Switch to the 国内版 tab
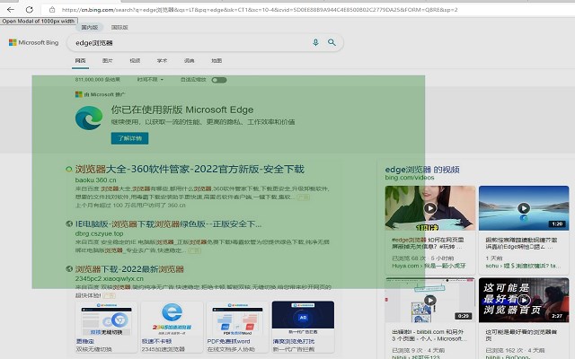 (x=90, y=27)
